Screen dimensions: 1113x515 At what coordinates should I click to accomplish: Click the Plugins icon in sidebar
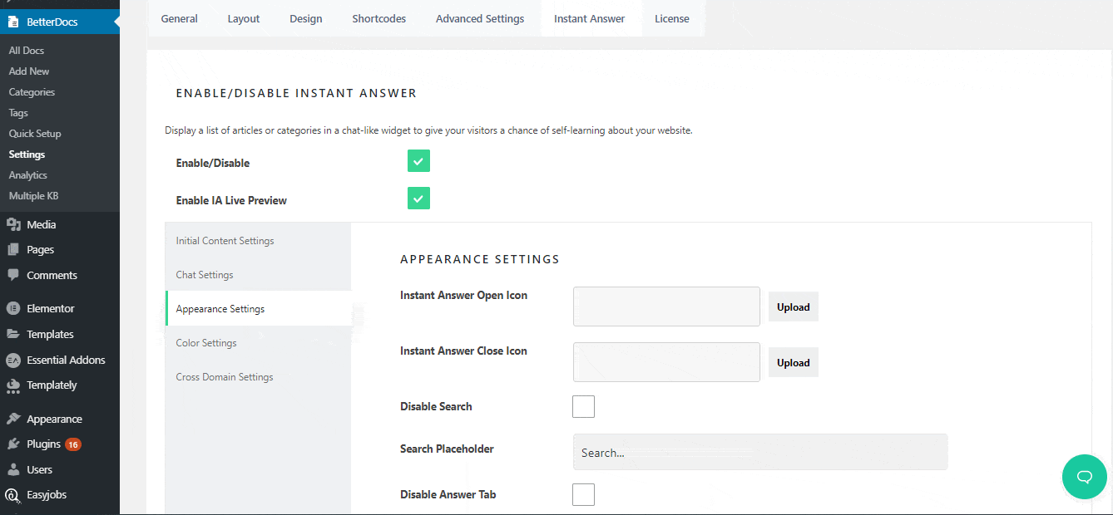pyautogui.click(x=13, y=444)
